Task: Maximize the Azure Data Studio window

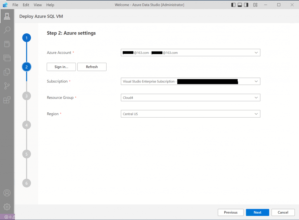Action: 279,5
